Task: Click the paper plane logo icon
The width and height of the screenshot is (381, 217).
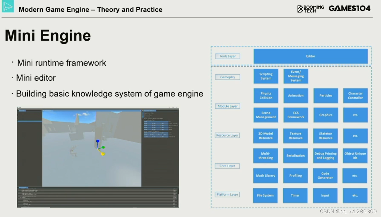Action: click(8, 6)
